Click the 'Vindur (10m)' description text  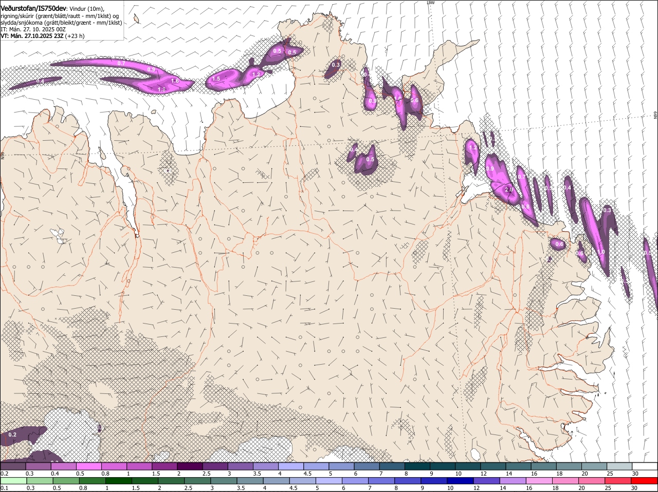87,9
